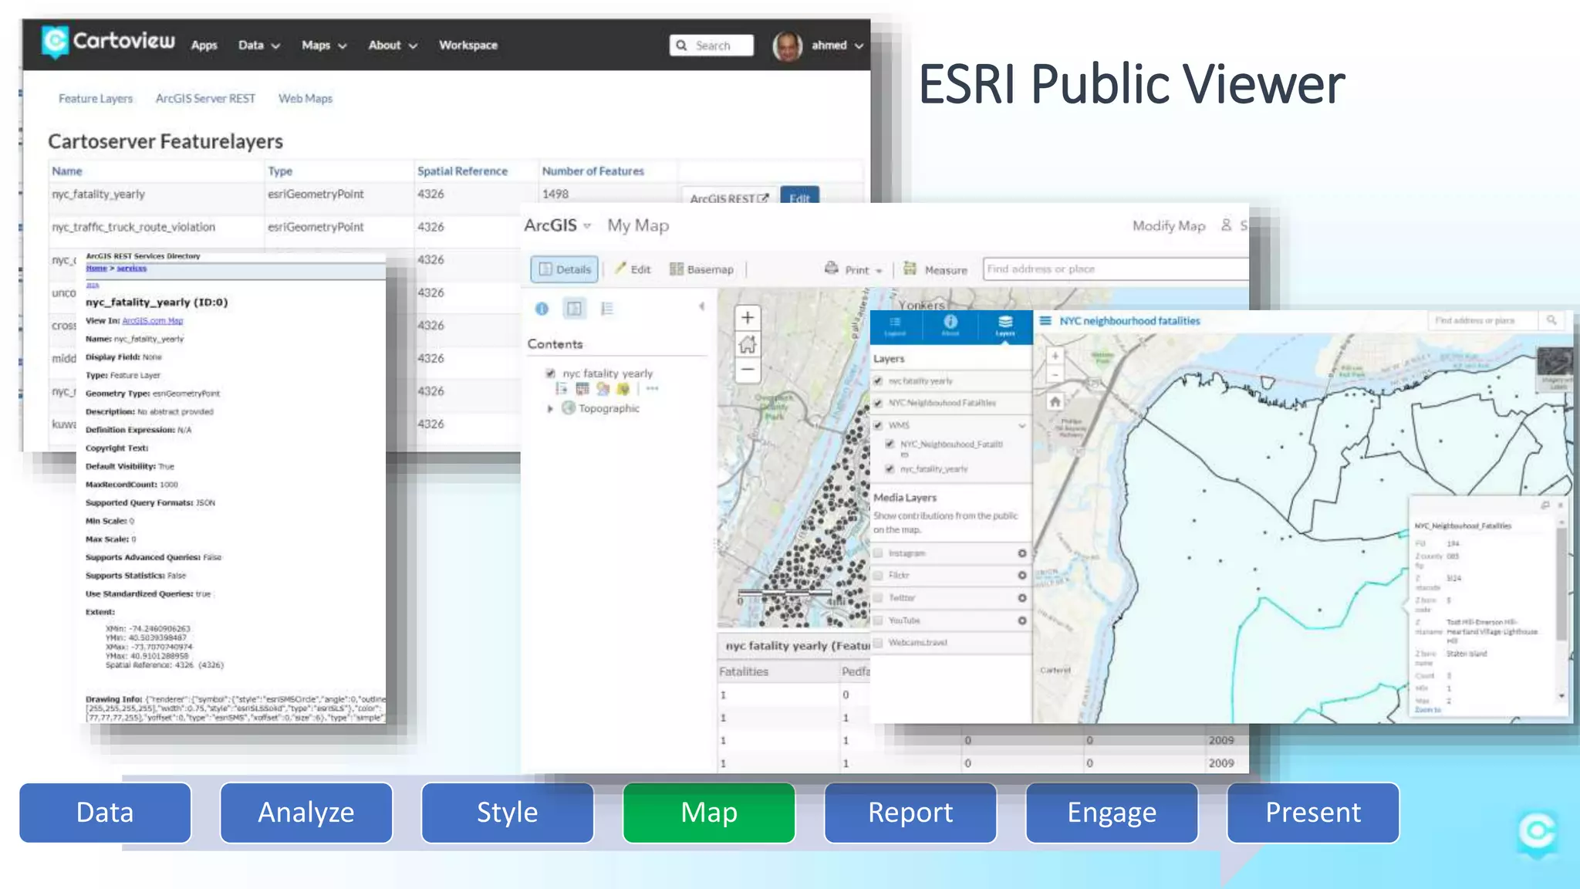Toggle the hamburger menu beside NYC neighbourhood fatalities

[x=1045, y=320]
